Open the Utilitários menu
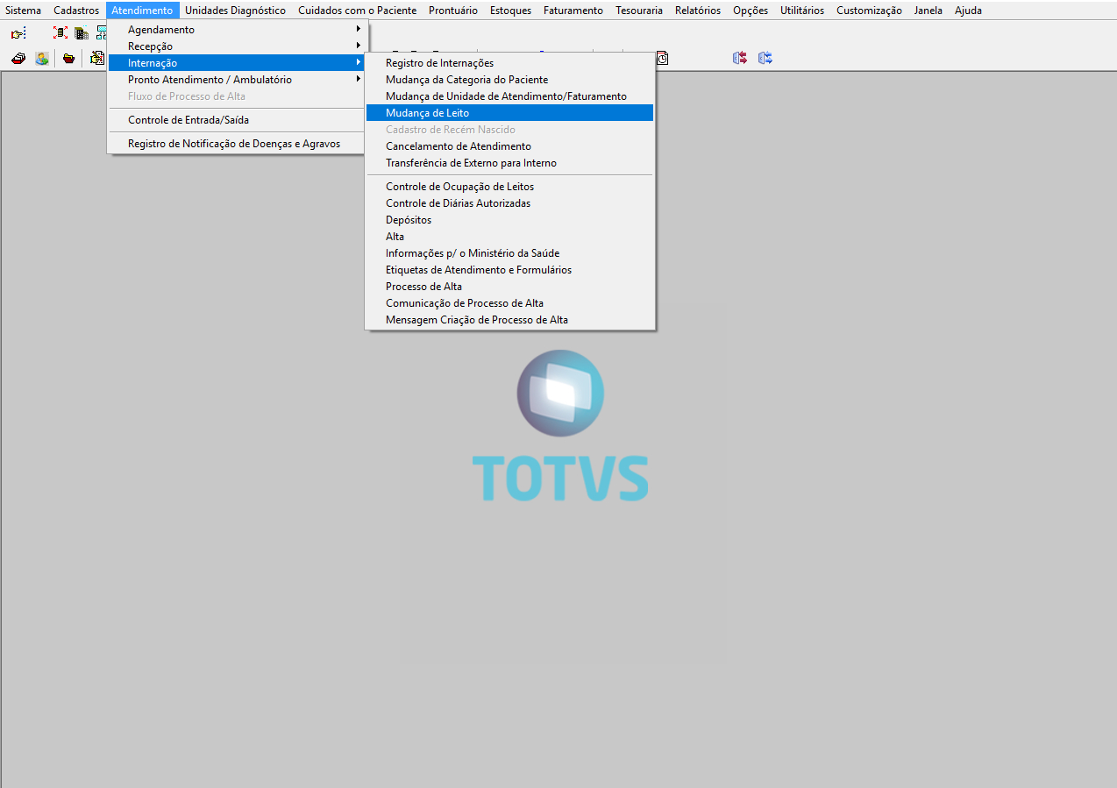This screenshot has width=1117, height=788. click(x=802, y=11)
